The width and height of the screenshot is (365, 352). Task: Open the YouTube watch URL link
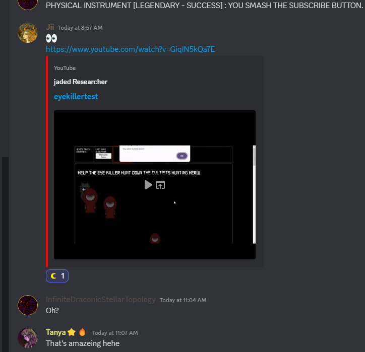pos(130,49)
